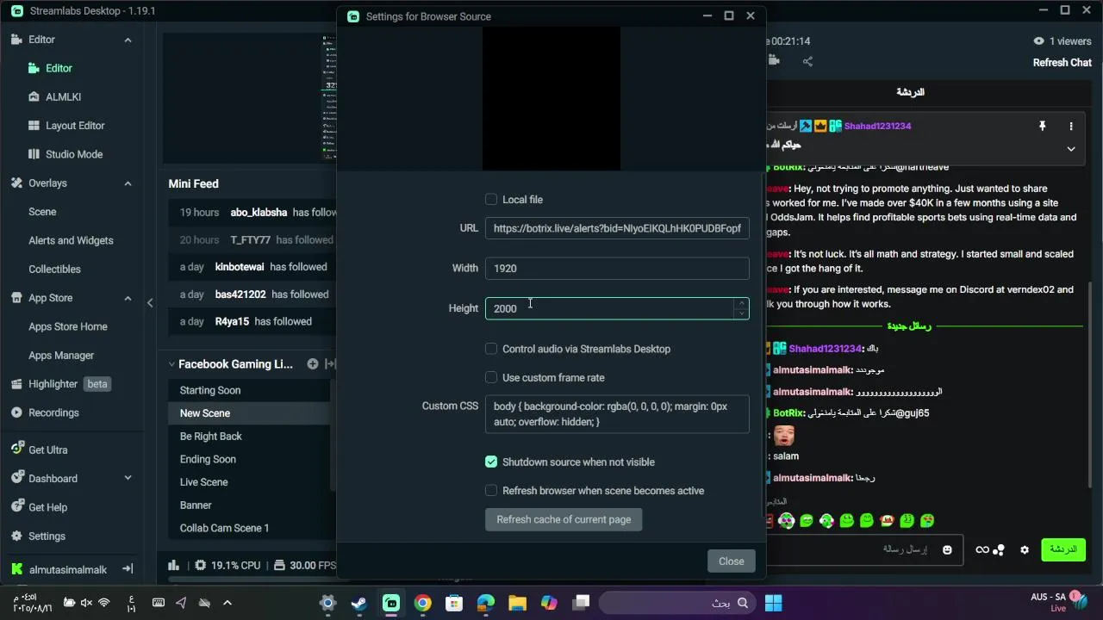Collapse the App Store section

tap(128, 298)
